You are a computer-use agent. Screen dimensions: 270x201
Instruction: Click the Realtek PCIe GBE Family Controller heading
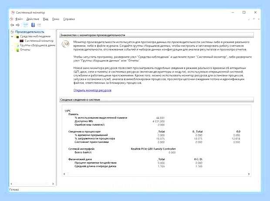(x=153, y=149)
